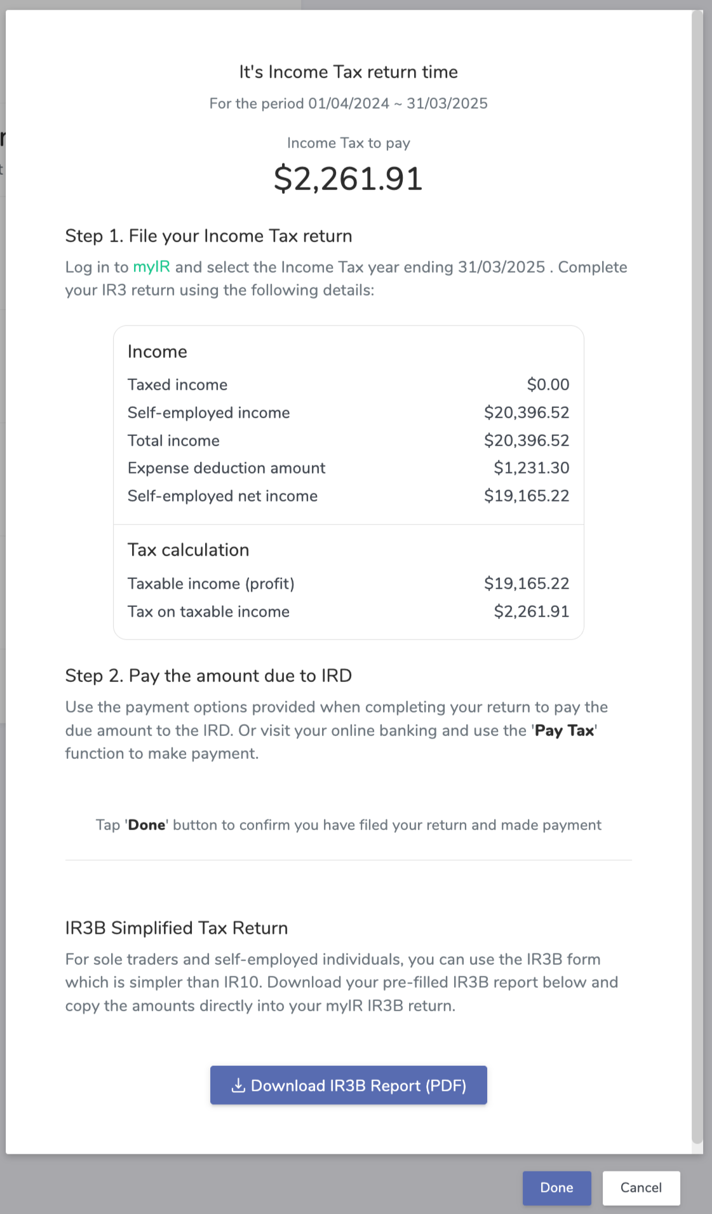712x1214 pixels.
Task: Click the Taxable income (profit) label
Action: coord(211,583)
